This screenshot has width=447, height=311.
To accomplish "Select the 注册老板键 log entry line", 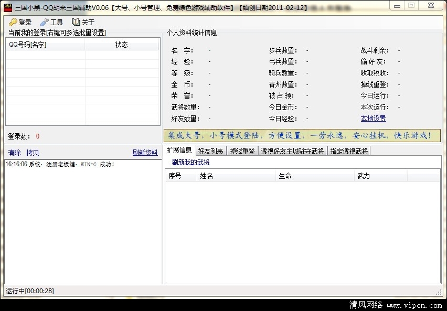I will [60, 164].
